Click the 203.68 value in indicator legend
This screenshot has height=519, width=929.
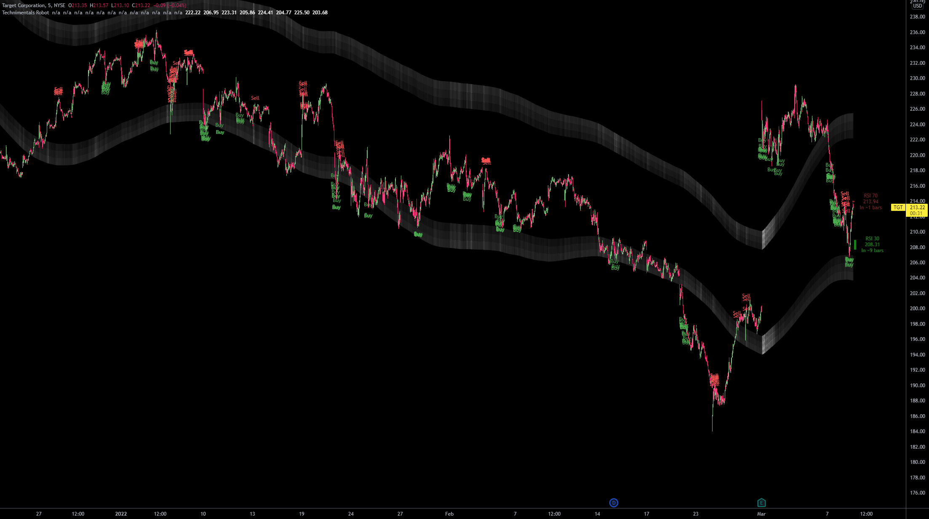click(320, 13)
